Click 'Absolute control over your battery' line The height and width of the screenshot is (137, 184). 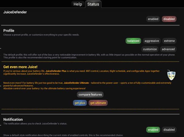(x=44, y=88)
